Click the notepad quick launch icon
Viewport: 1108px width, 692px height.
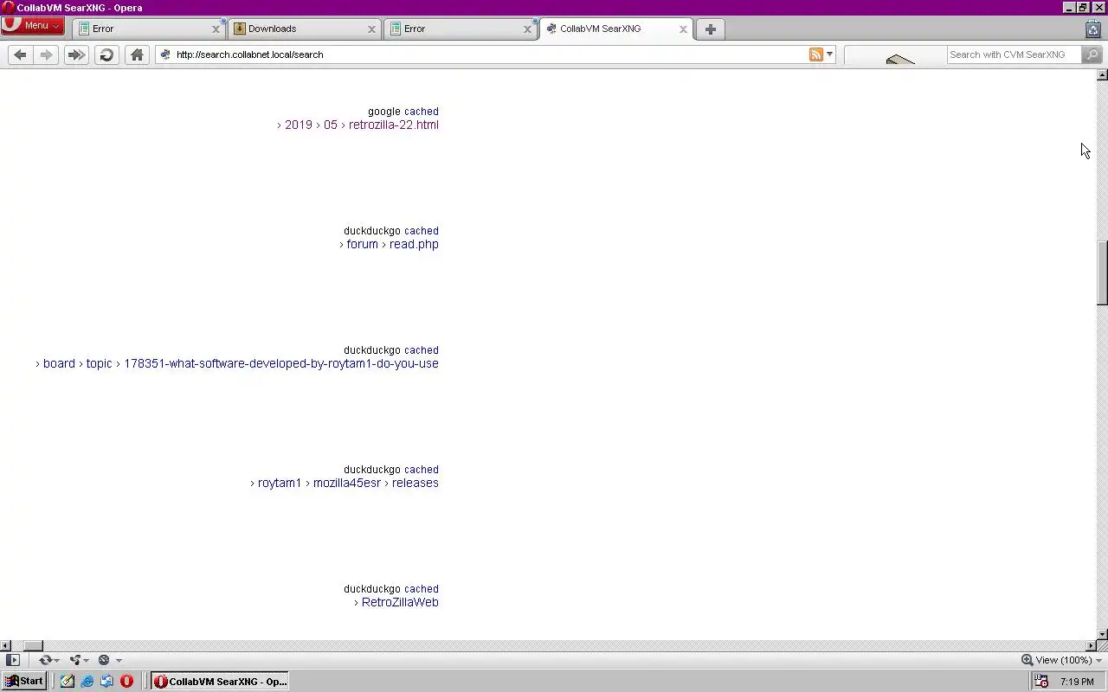67,682
